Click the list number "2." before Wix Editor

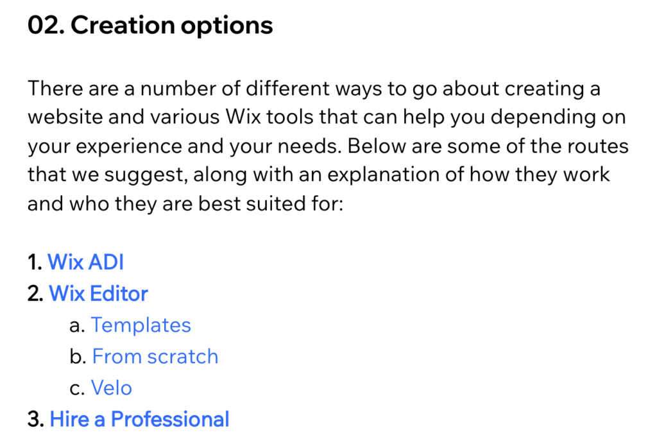[x=36, y=294]
